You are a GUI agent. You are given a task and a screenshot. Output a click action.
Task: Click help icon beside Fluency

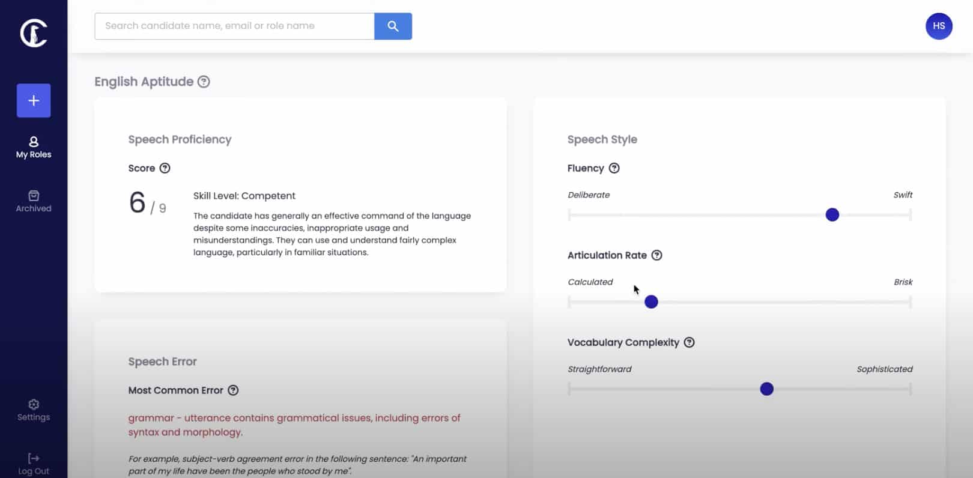614,168
